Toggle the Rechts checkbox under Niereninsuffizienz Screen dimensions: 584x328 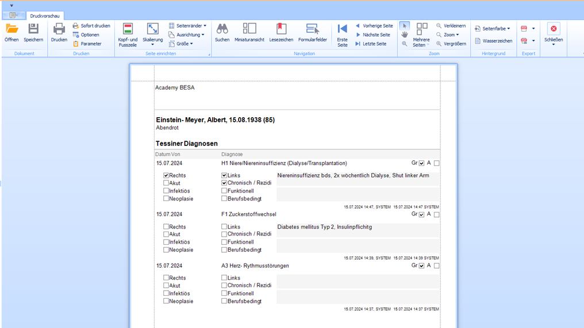pos(166,176)
